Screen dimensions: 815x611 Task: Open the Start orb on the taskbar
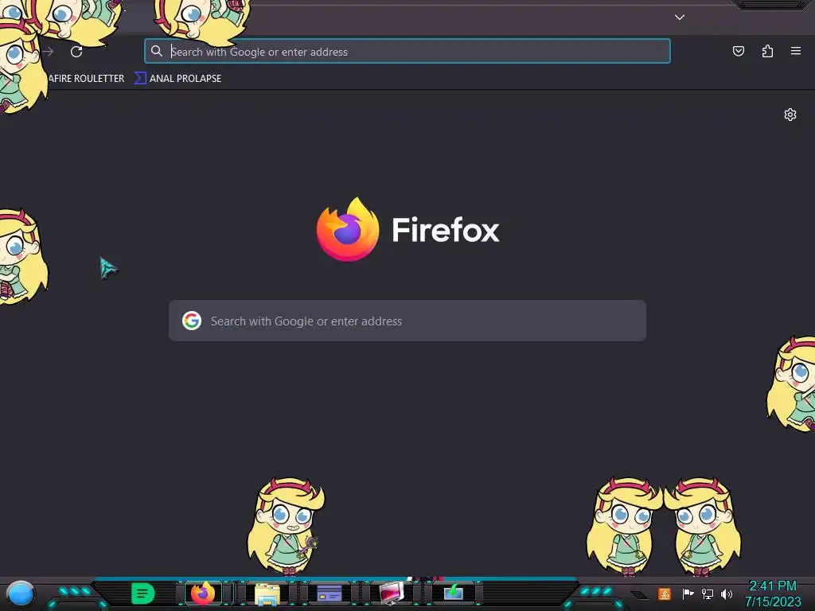(20, 593)
